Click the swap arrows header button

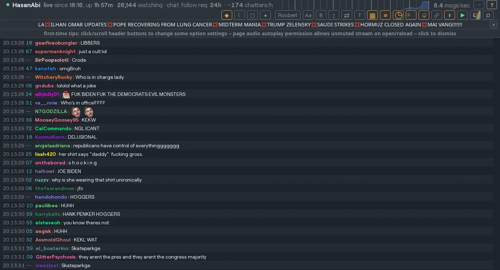(347, 15)
